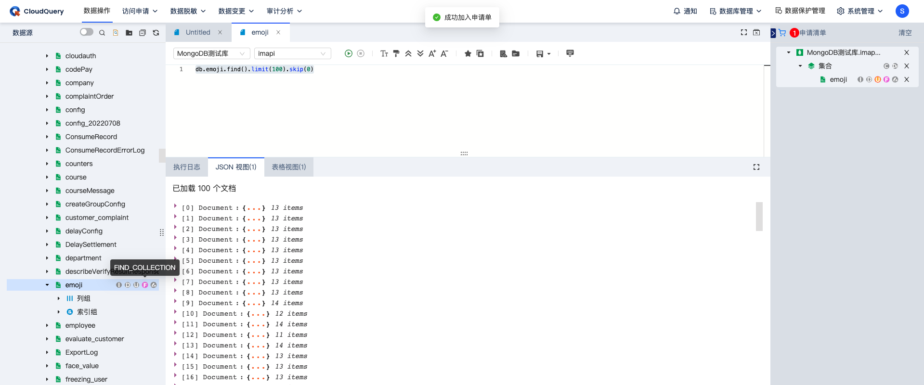Toggle text case conversion (Tт) icon

point(384,53)
